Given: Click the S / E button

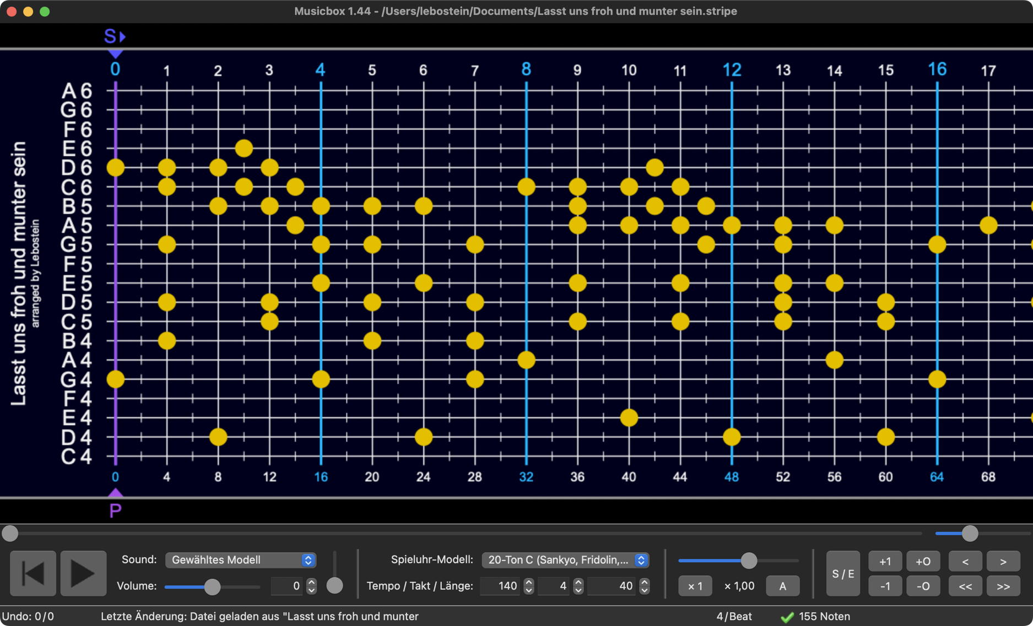Looking at the screenshot, I should (x=842, y=574).
